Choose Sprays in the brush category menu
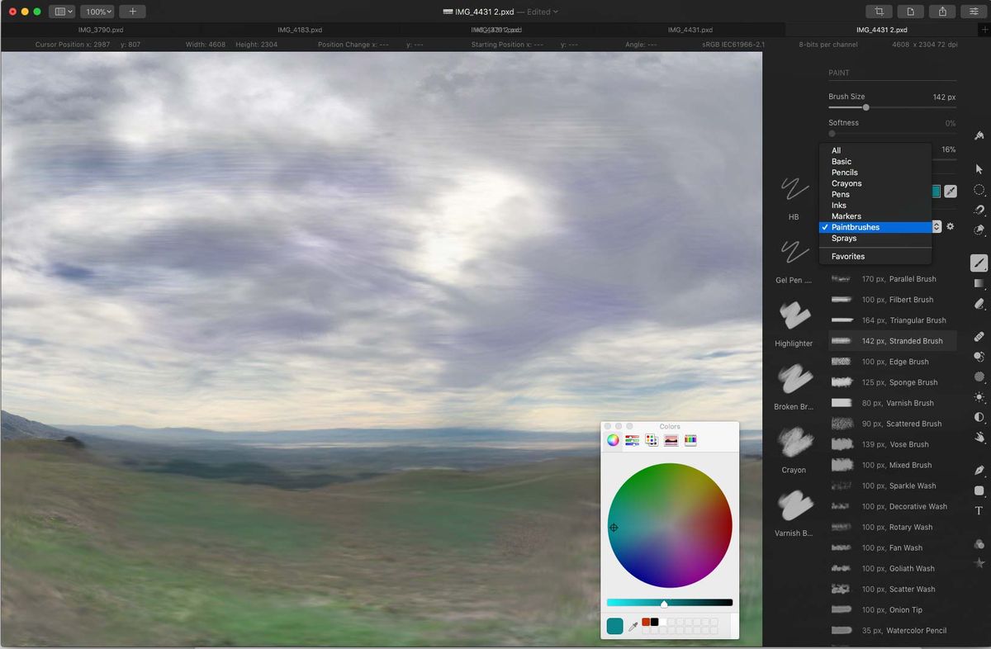Image resolution: width=991 pixels, height=649 pixels. coord(844,238)
